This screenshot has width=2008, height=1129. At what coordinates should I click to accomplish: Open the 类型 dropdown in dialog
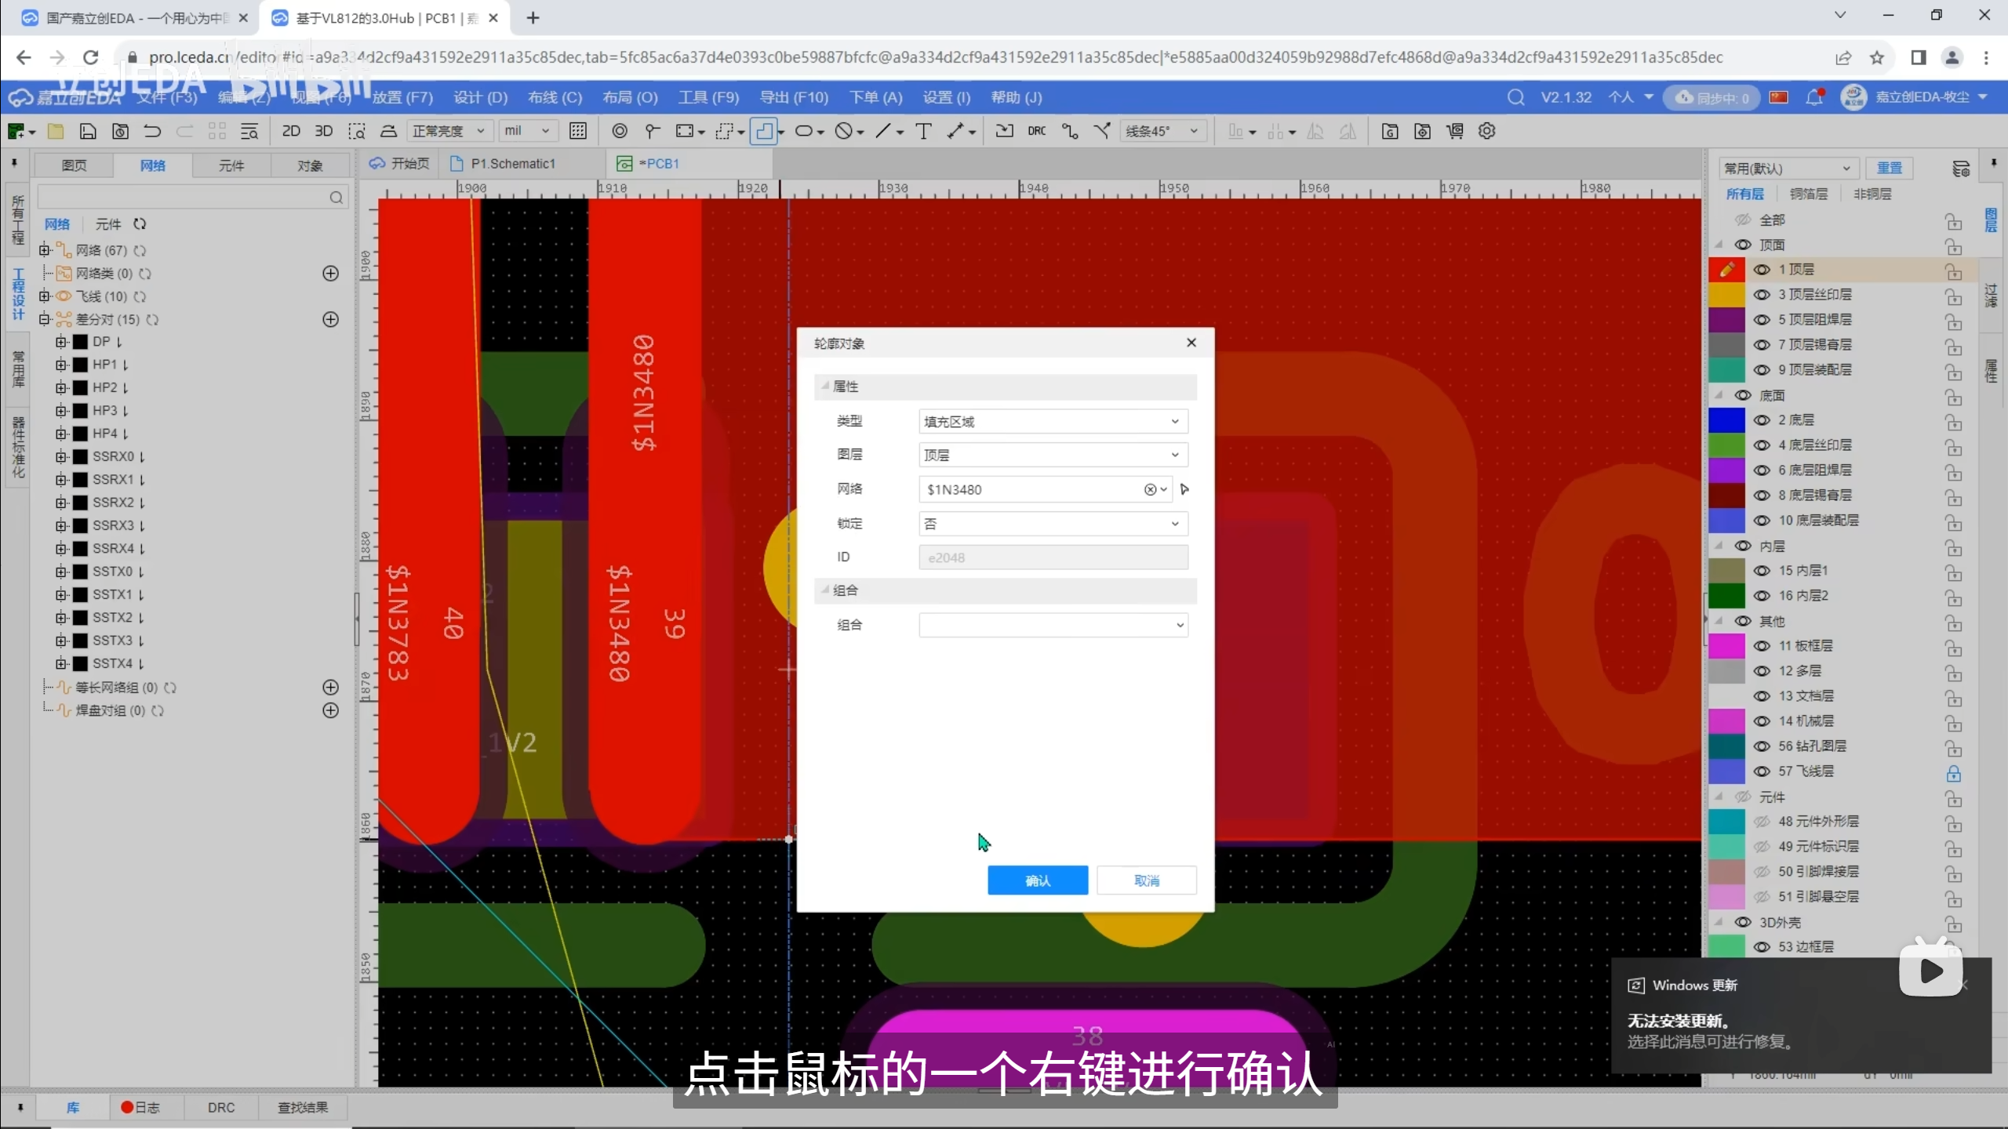click(1053, 421)
